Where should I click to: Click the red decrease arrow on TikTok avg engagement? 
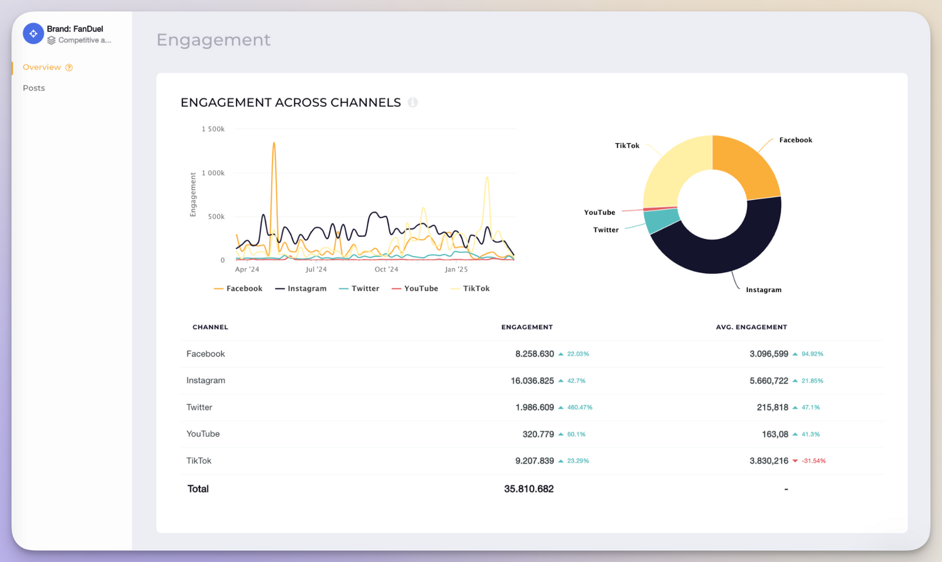[795, 461]
